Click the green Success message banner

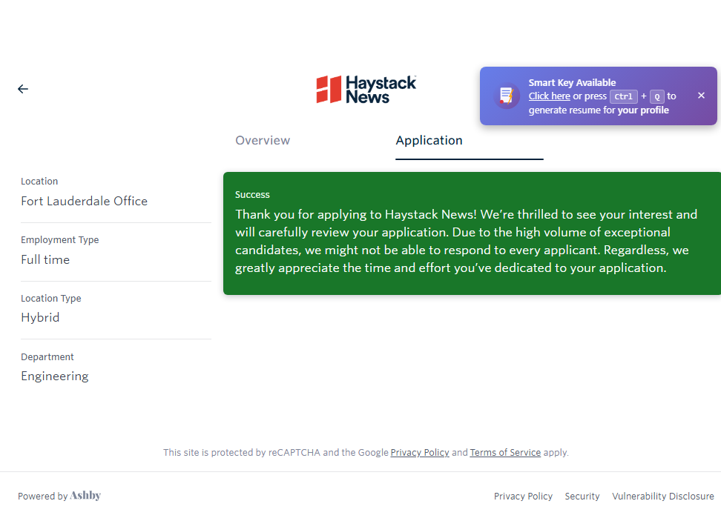[472, 233]
